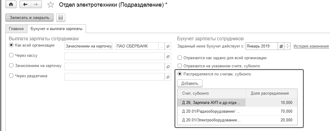This screenshot has height=131, width=330.
Task: Open the linked item in the Через кассу row
Action: pyautogui.click(x=168, y=56)
